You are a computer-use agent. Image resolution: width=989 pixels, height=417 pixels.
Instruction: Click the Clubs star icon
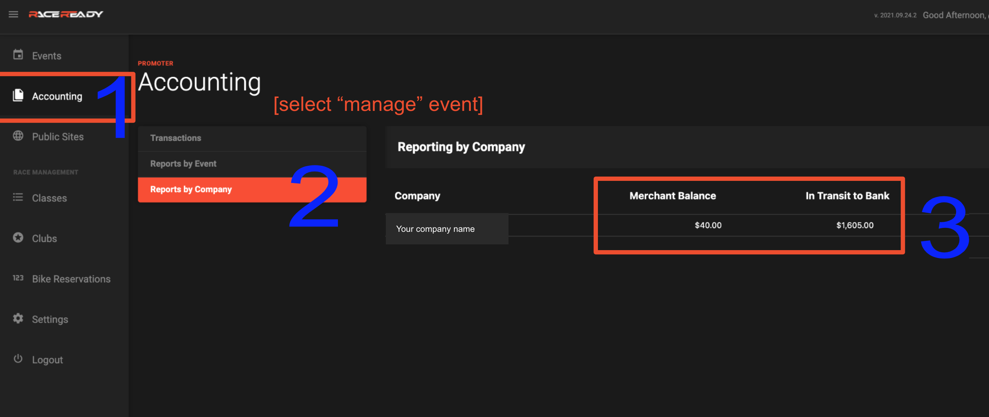point(18,238)
